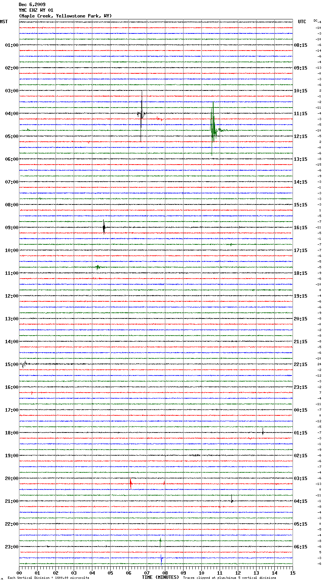
Task: Click the '03' minute tick label
Action: tap(74, 573)
